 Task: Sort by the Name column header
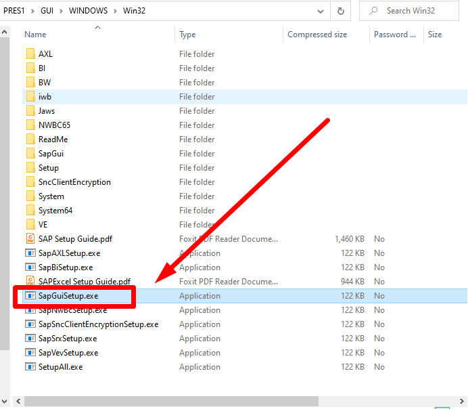tap(35, 35)
